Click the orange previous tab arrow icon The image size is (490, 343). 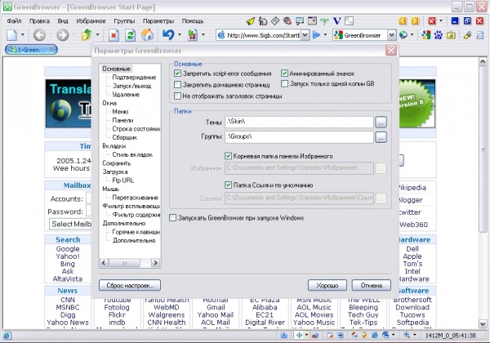[403, 21]
